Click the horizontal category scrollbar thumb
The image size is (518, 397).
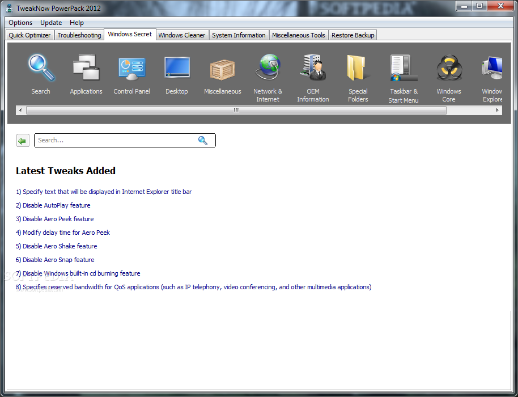[x=236, y=110]
